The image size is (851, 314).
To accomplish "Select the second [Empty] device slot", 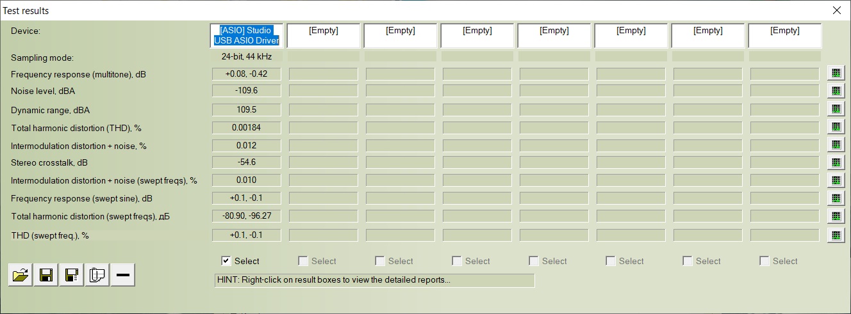I will tap(324, 35).
